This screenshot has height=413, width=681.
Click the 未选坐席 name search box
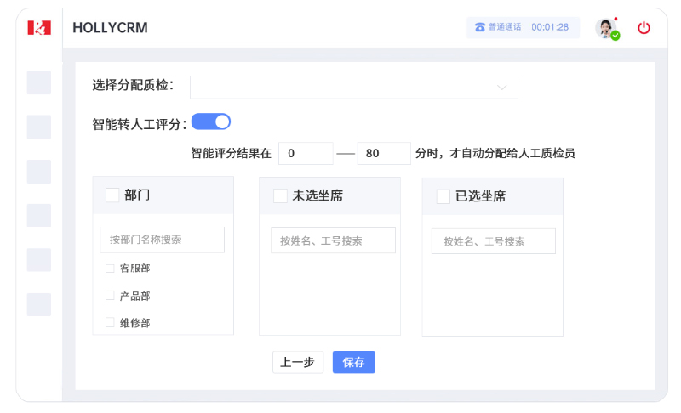(333, 240)
